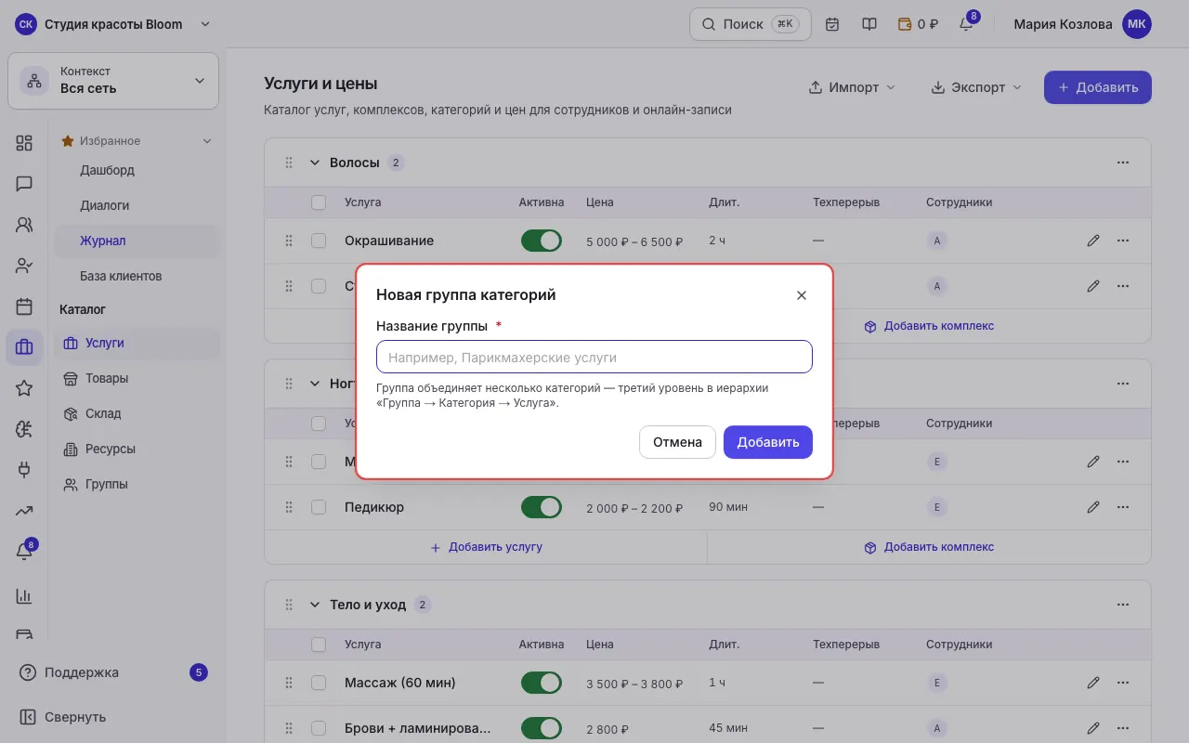The width and height of the screenshot is (1189, 743).
Task: Collapse the Волосы category
Action: pyautogui.click(x=314, y=163)
